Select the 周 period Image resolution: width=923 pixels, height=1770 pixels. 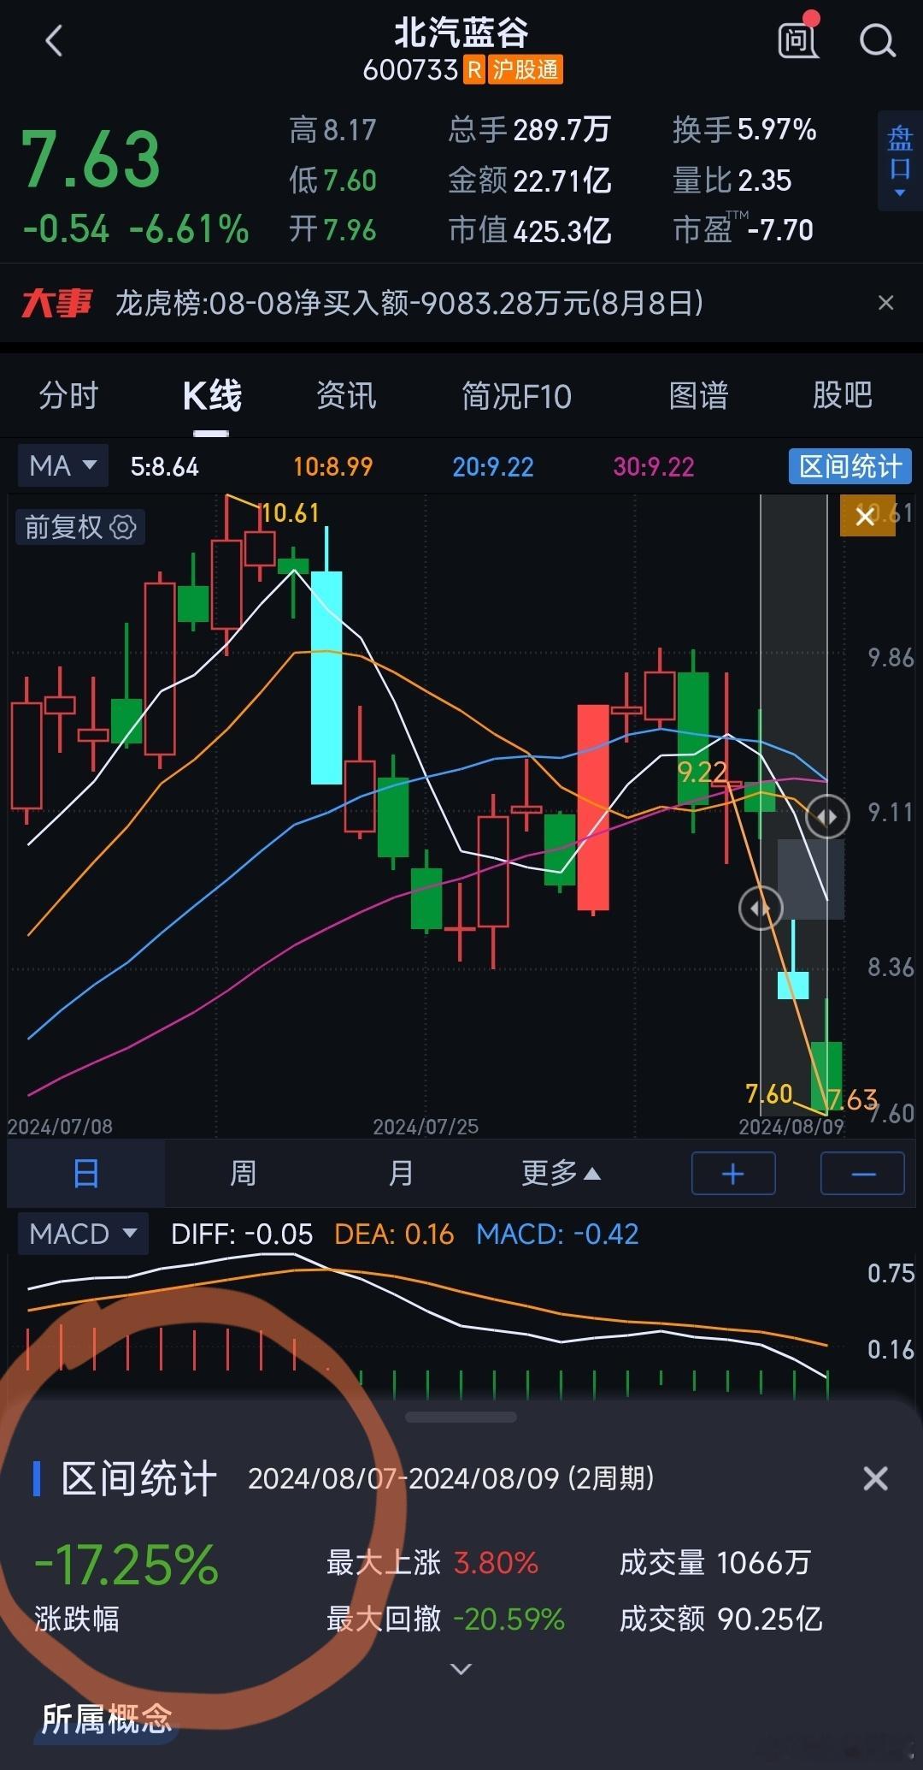tap(244, 1173)
